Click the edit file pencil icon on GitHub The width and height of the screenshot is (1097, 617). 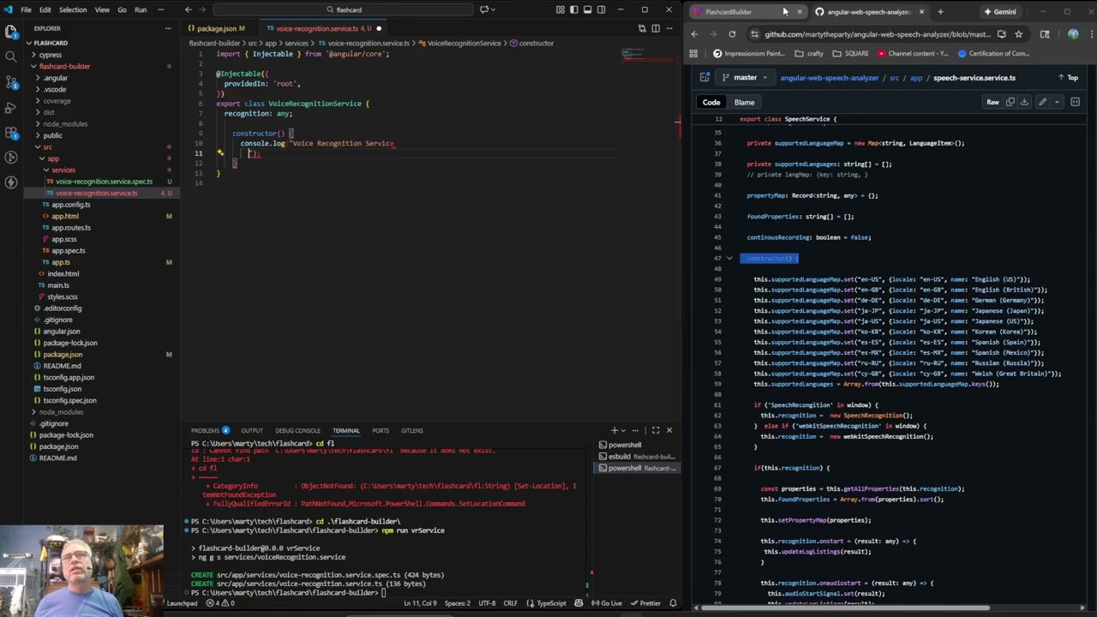tap(1043, 102)
